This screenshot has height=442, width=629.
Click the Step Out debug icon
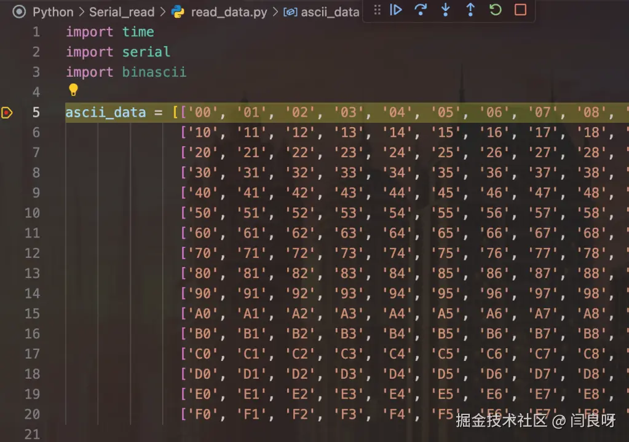(x=470, y=10)
